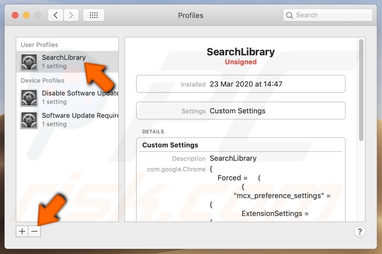Viewport: 382px width, 254px height.
Task: Close the Profiles window with red button
Action: click(15, 15)
